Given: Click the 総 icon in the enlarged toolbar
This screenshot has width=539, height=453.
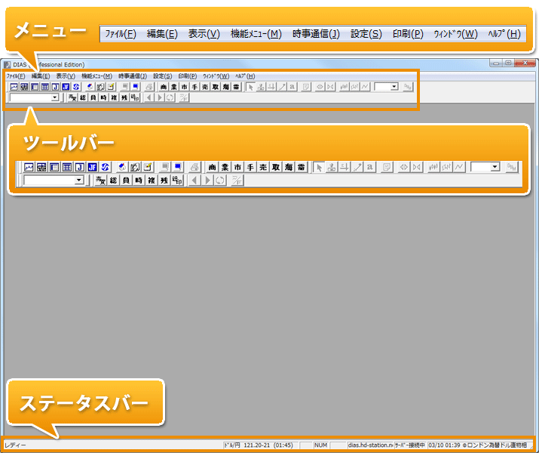Looking at the screenshot, I should [113, 180].
